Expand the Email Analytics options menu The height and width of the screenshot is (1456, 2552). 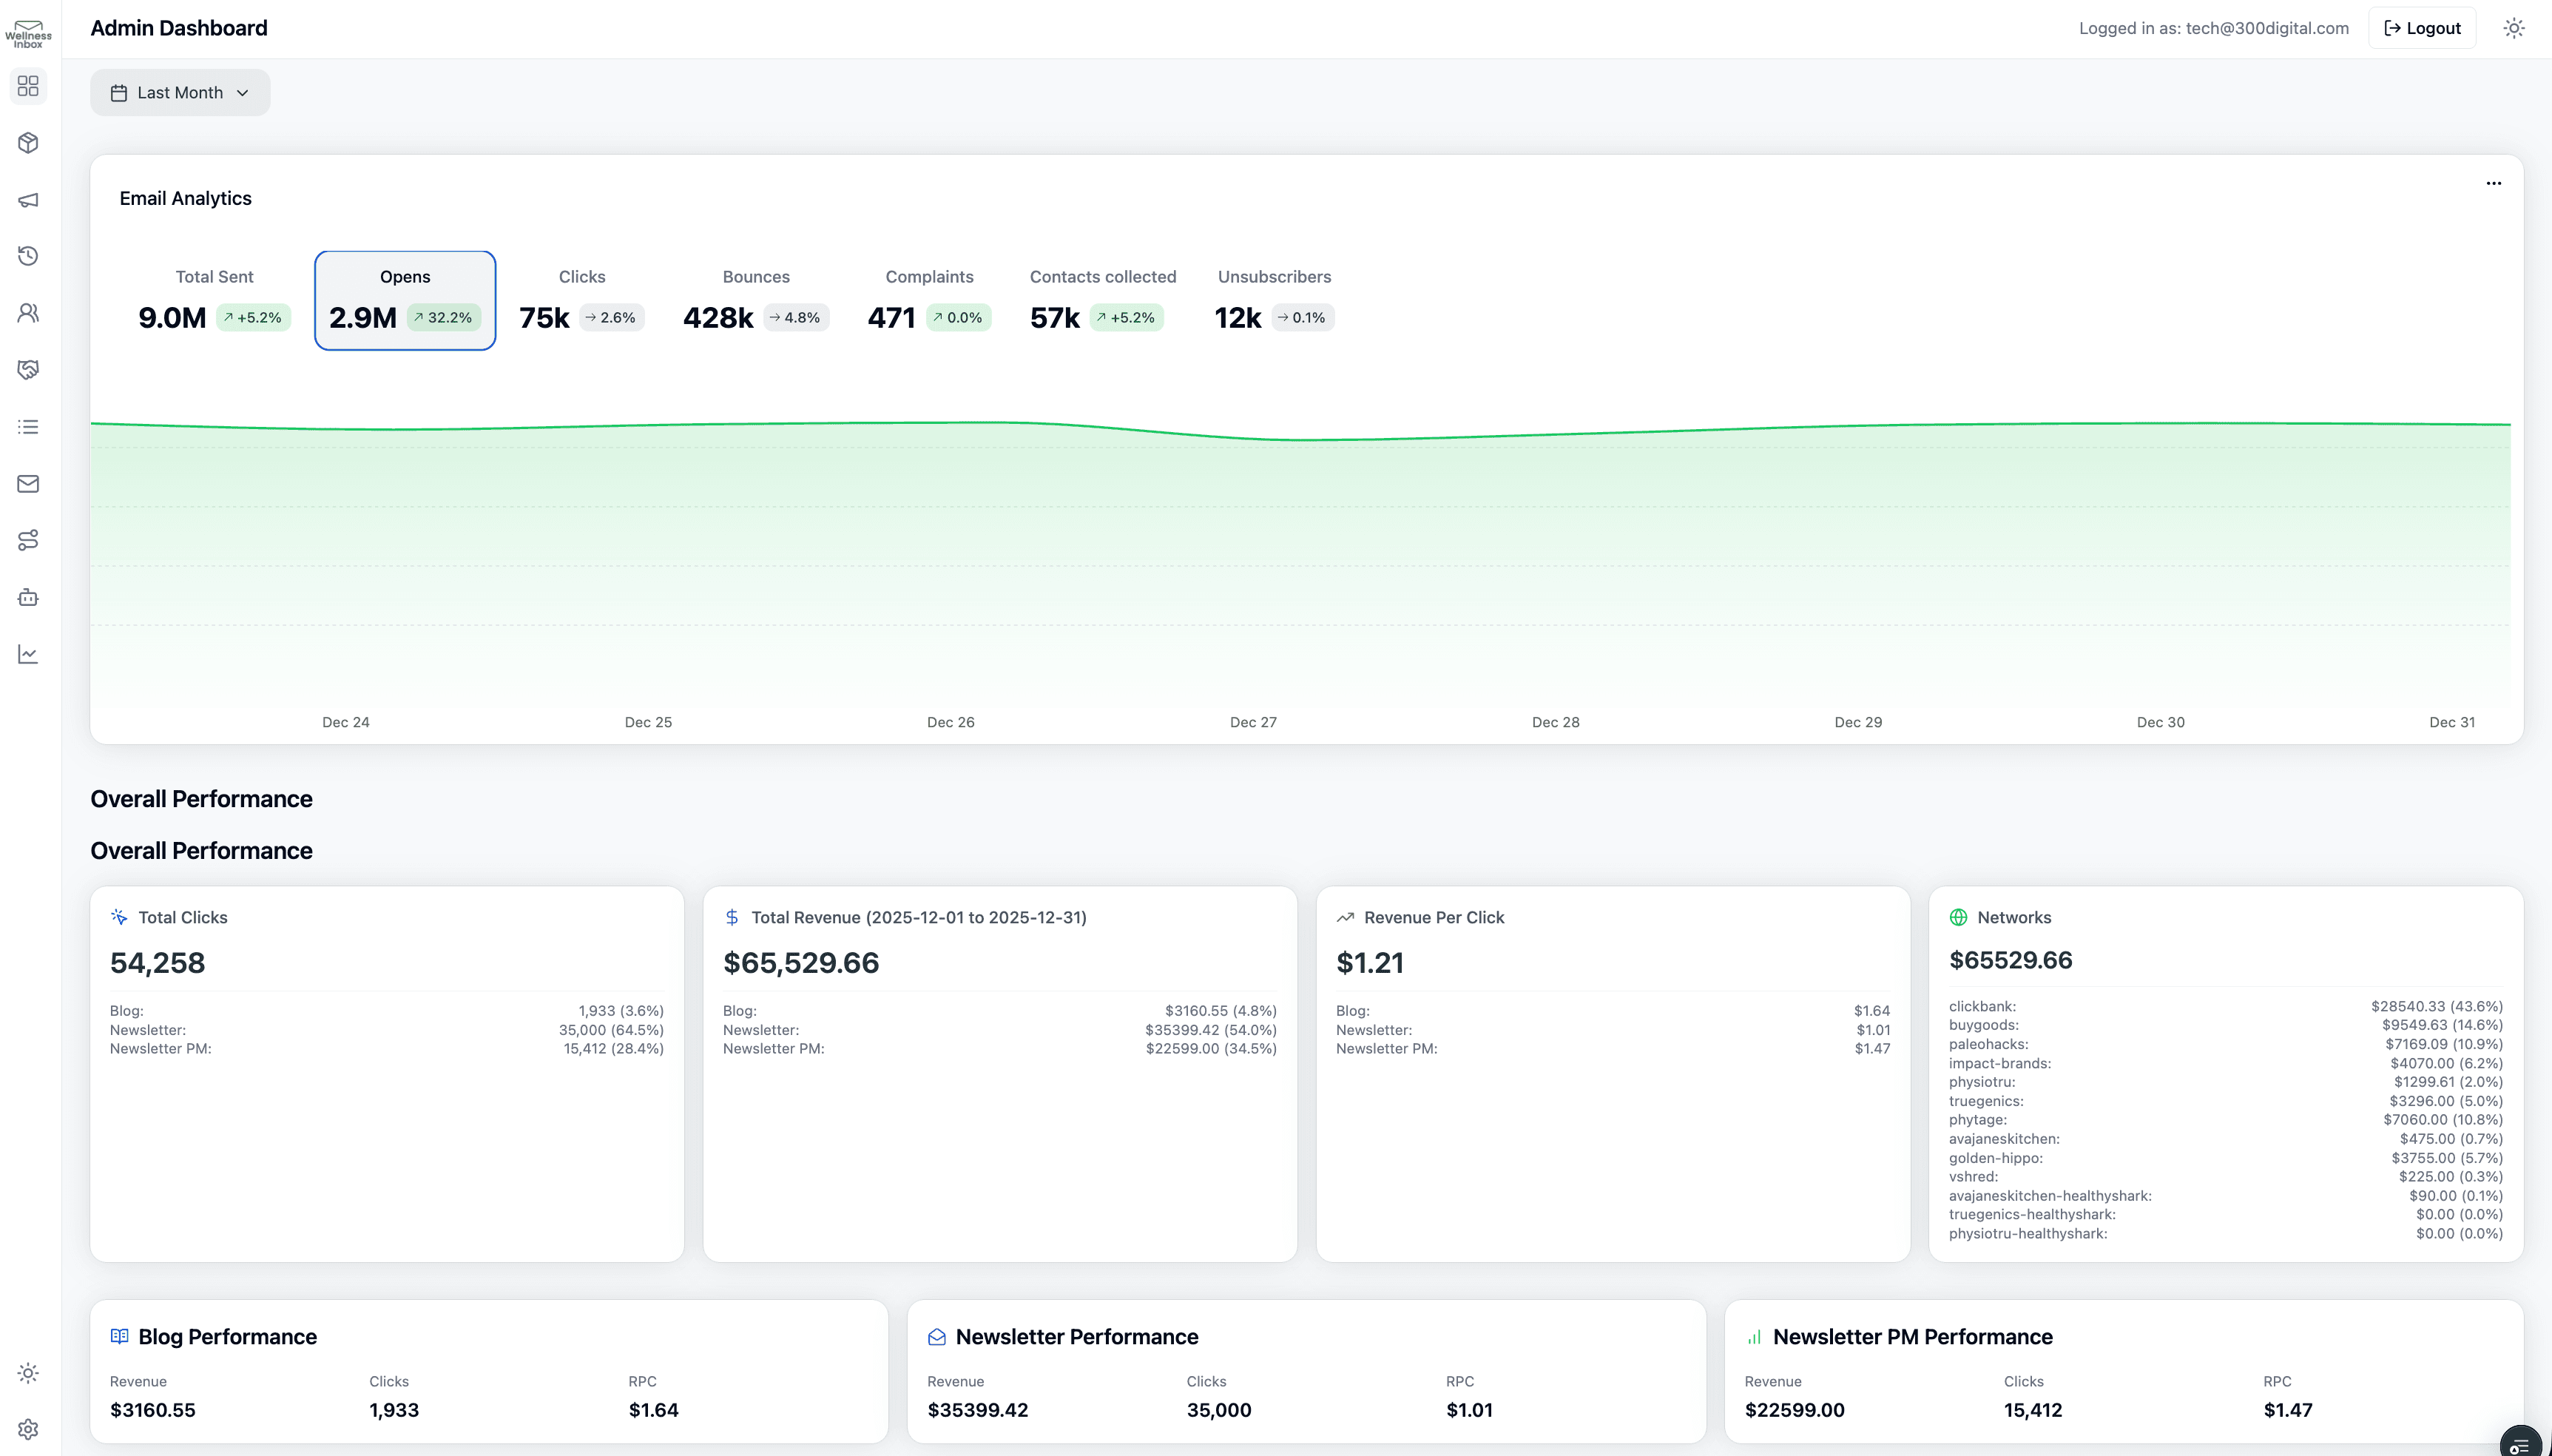point(2494,183)
